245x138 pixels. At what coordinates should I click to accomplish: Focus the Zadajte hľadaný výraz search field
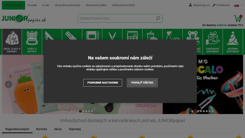coord(120,18)
